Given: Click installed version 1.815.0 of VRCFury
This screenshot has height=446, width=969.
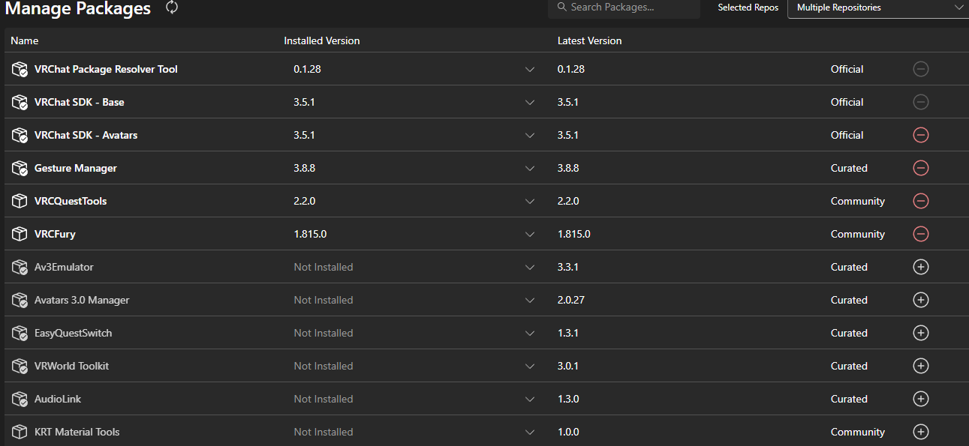Looking at the screenshot, I should 310,234.
